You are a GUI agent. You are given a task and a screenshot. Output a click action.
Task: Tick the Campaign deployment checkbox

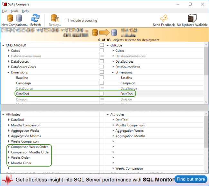click(102, 83)
